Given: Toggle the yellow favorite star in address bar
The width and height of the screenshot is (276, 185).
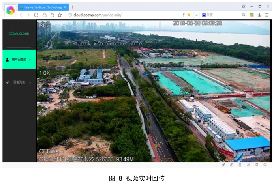Looking at the screenshot, I should pos(189,15).
